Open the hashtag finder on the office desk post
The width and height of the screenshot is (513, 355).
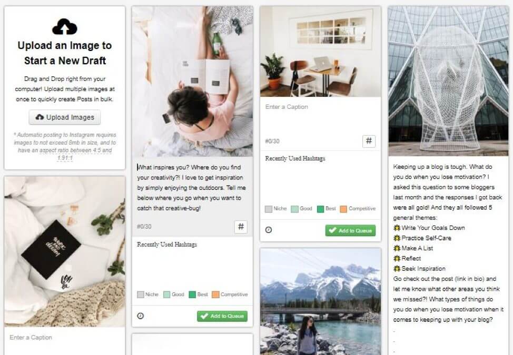[369, 141]
